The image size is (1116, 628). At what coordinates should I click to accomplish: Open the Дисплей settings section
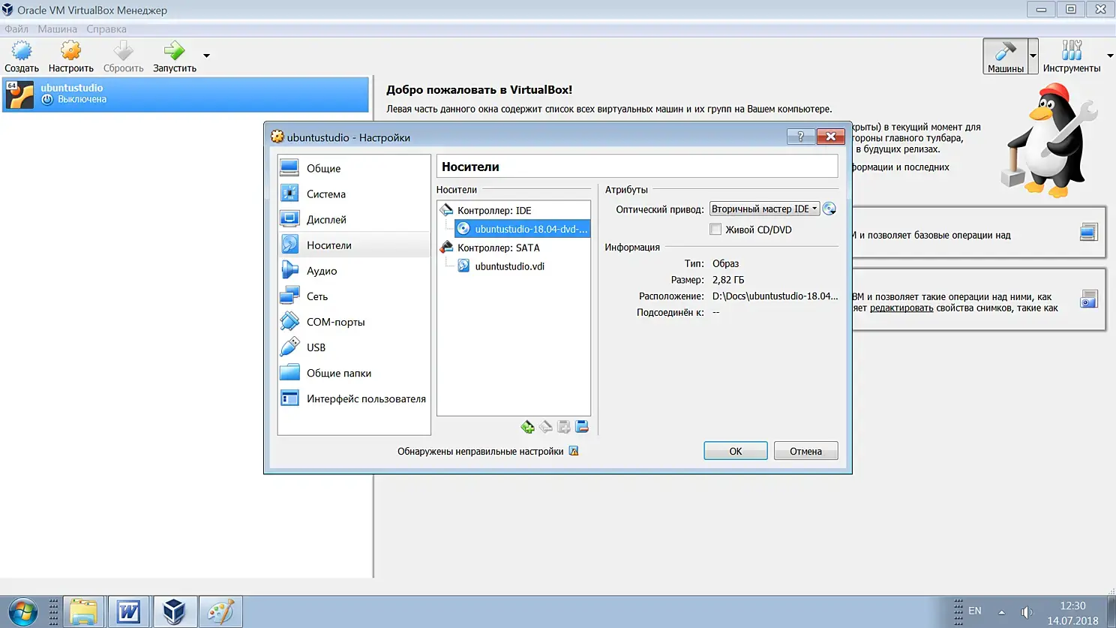point(354,219)
